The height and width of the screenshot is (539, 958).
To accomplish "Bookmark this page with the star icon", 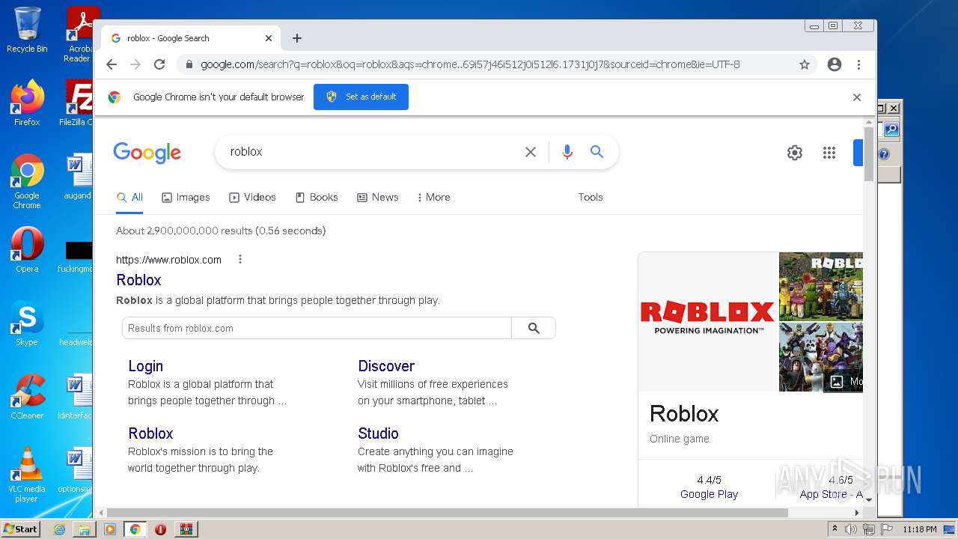I will (805, 64).
